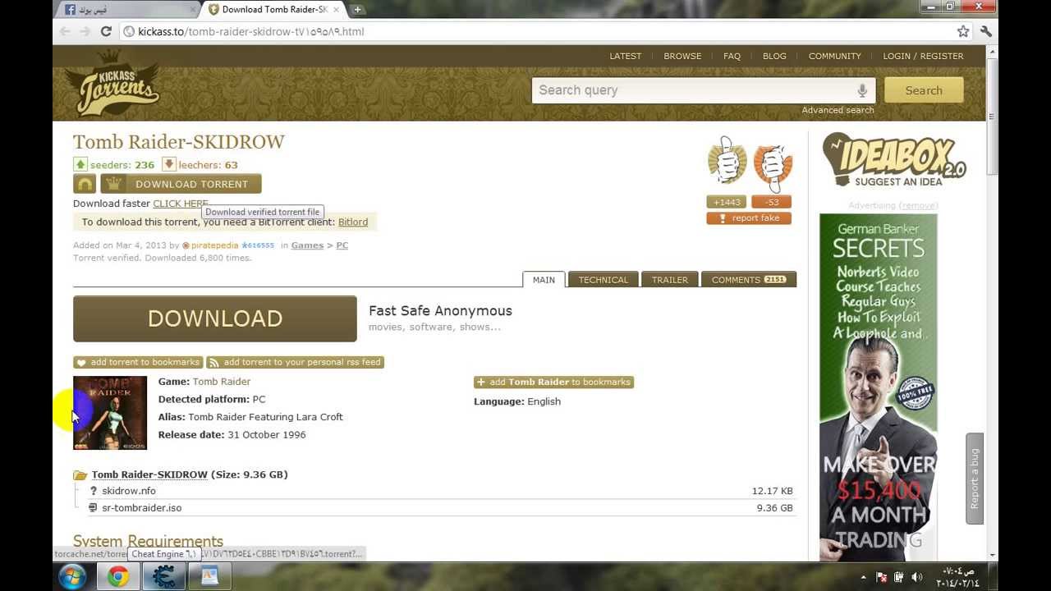
Task: Open the FAQ menu item
Action: tap(732, 56)
